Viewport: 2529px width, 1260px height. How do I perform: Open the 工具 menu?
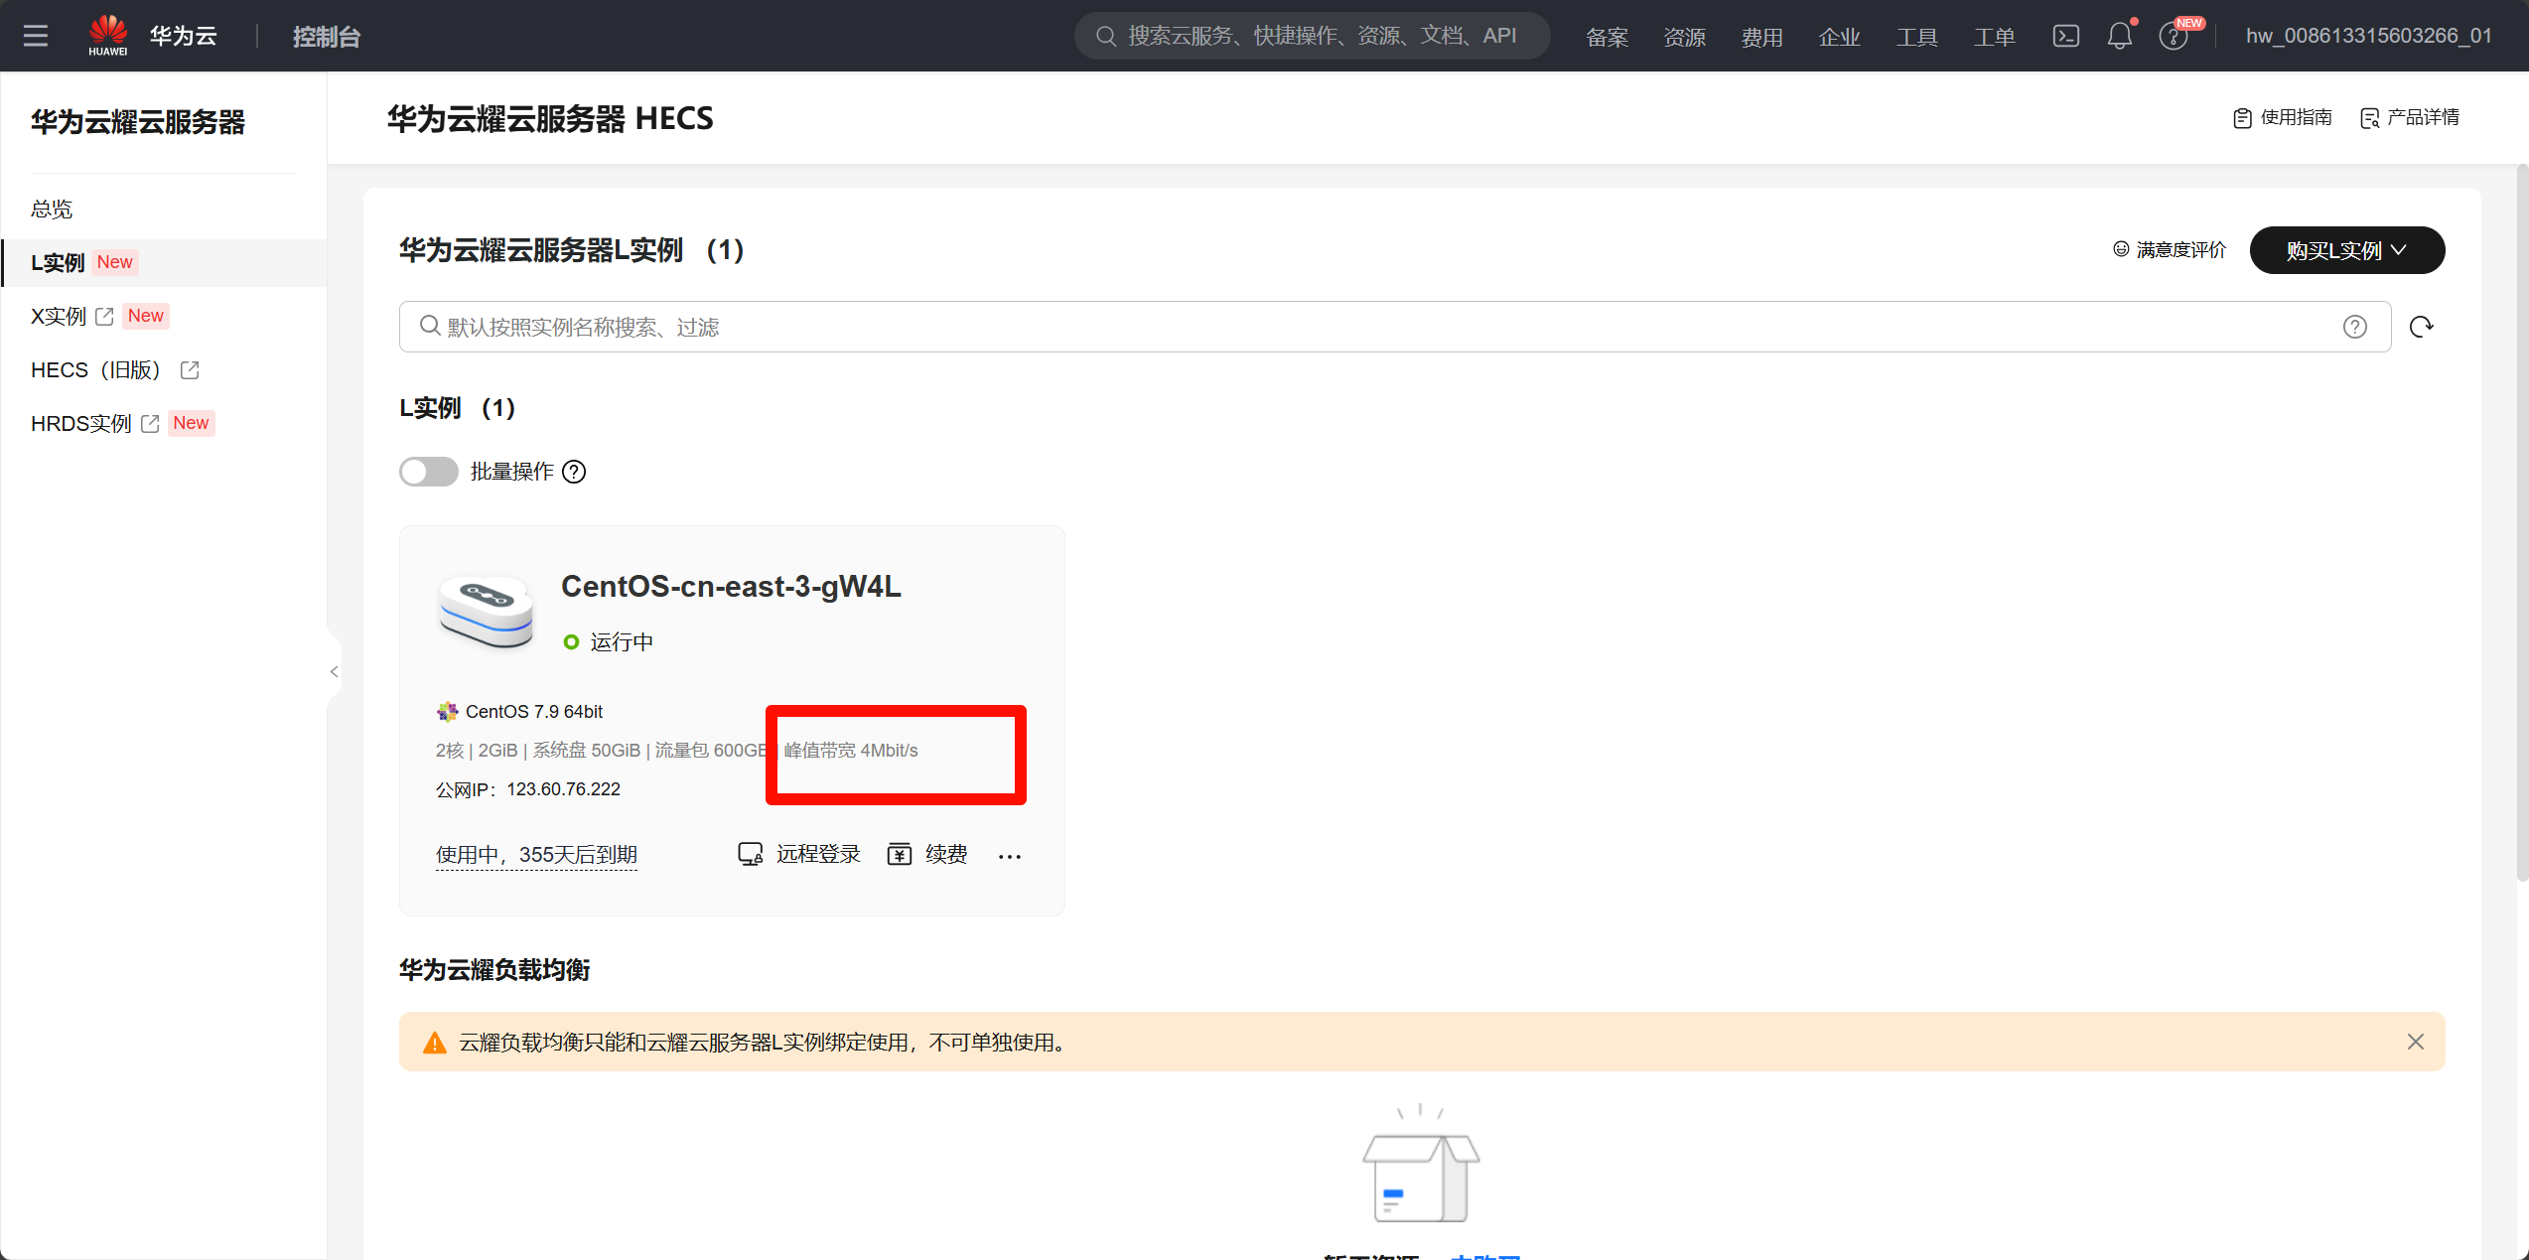click(x=1916, y=37)
